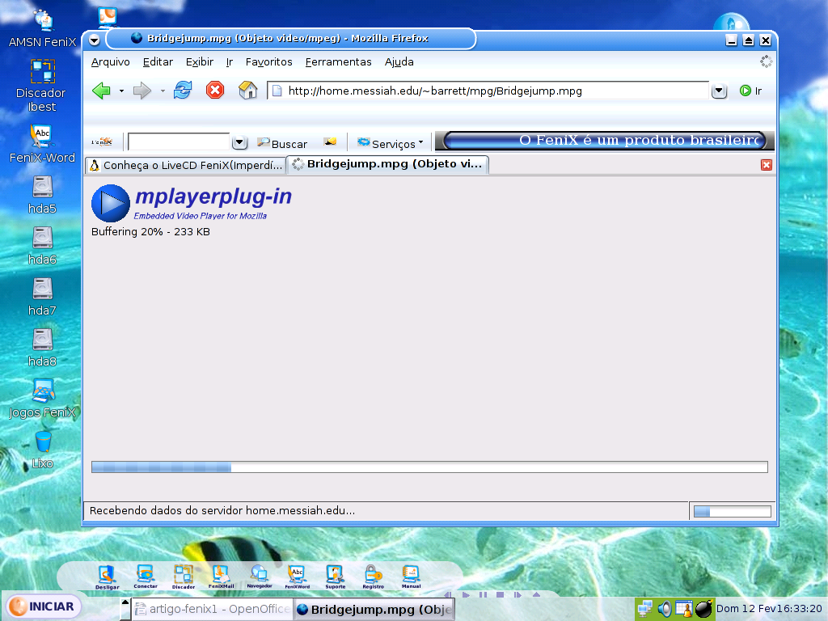Open AMSN FeniX desktop icon
This screenshot has width=828, height=621.
point(42,28)
